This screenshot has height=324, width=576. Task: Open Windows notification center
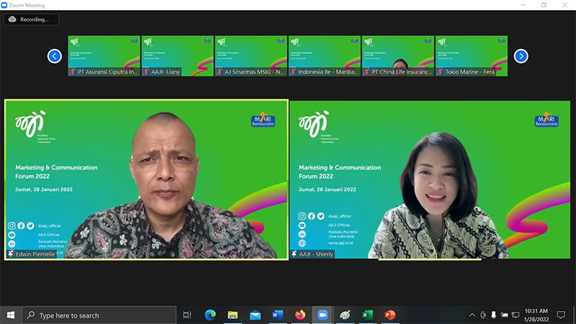[561, 315]
